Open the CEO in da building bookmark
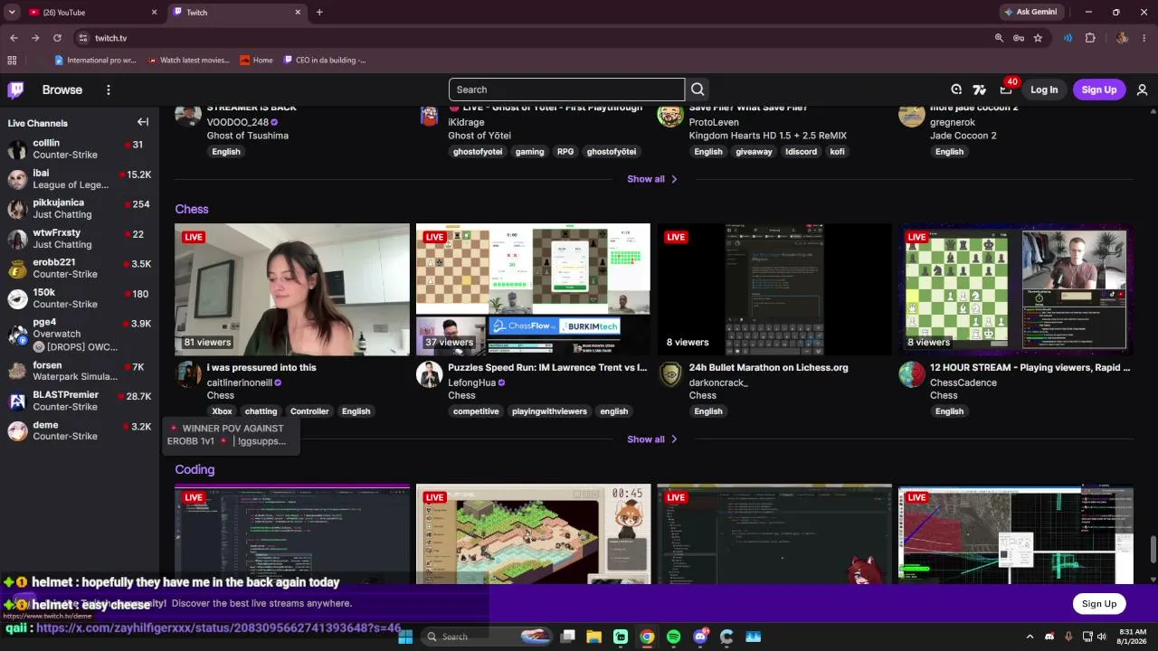This screenshot has height=651, width=1158. point(324,61)
